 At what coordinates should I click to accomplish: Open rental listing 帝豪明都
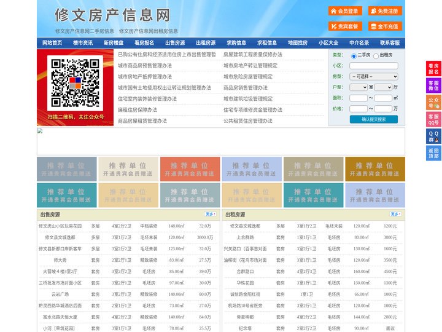point(245,317)
